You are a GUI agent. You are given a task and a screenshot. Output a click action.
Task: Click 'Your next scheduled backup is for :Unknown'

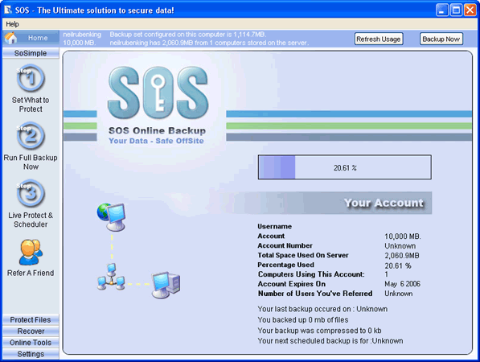pos(330,341)
